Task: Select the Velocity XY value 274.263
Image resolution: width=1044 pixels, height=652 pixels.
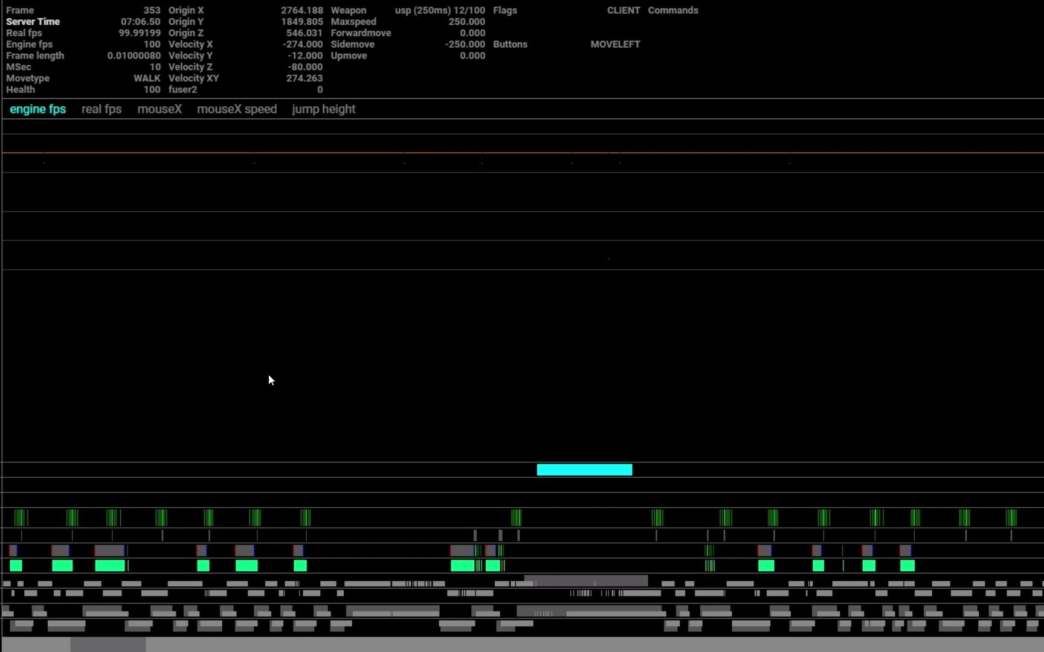Action: (304, 78)
